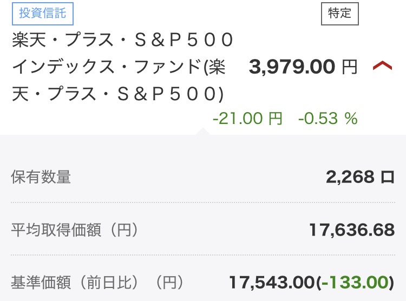Viewport: 406px width, 301px height.
Task: Tap the dotted divider below 平均取得価額 row
Action: [x=203, y=256]
